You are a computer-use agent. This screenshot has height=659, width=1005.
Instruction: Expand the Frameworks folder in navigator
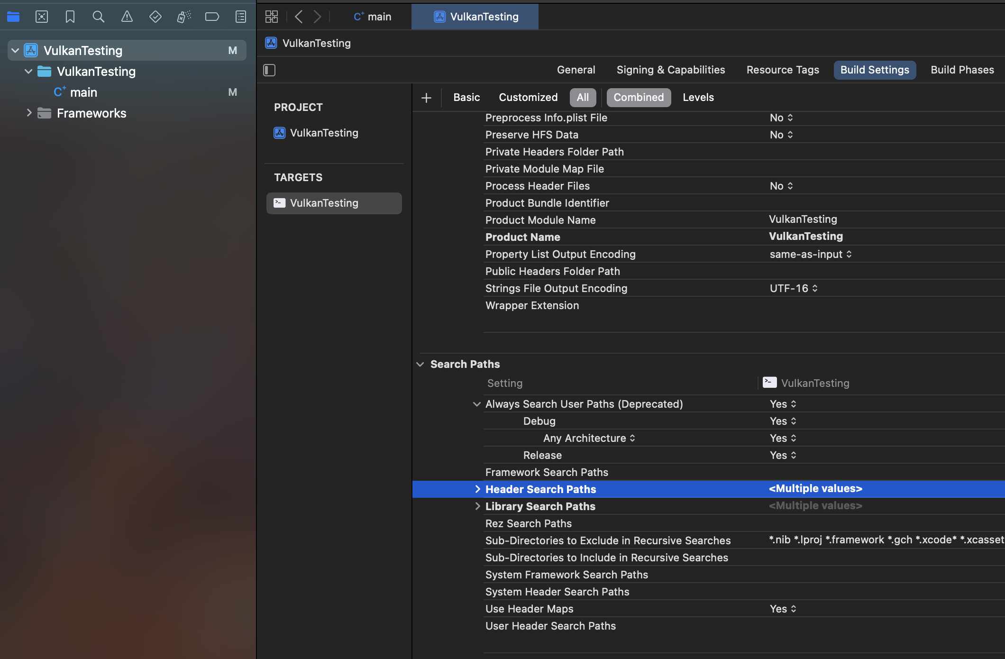[29, 113]
